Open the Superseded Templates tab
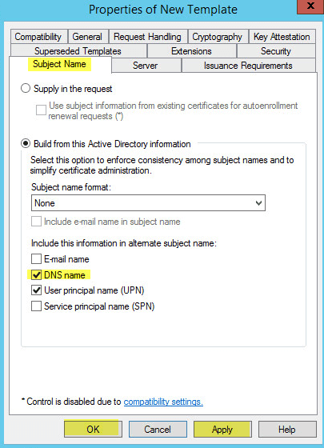Image resolution: width=324 pixels, height=448 pixels. point(78,51)
